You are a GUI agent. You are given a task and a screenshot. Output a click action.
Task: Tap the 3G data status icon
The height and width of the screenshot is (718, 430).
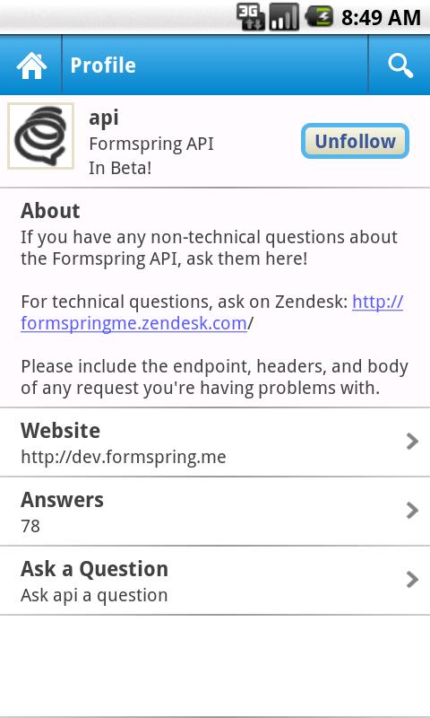click(251, 17)
